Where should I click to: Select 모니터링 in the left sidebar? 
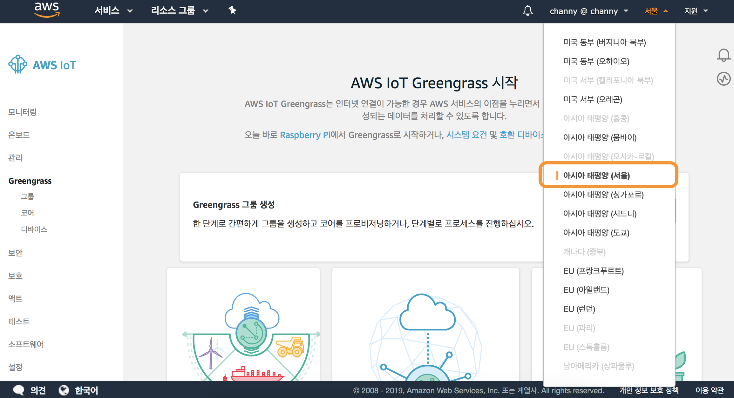[x=22, y=112]
